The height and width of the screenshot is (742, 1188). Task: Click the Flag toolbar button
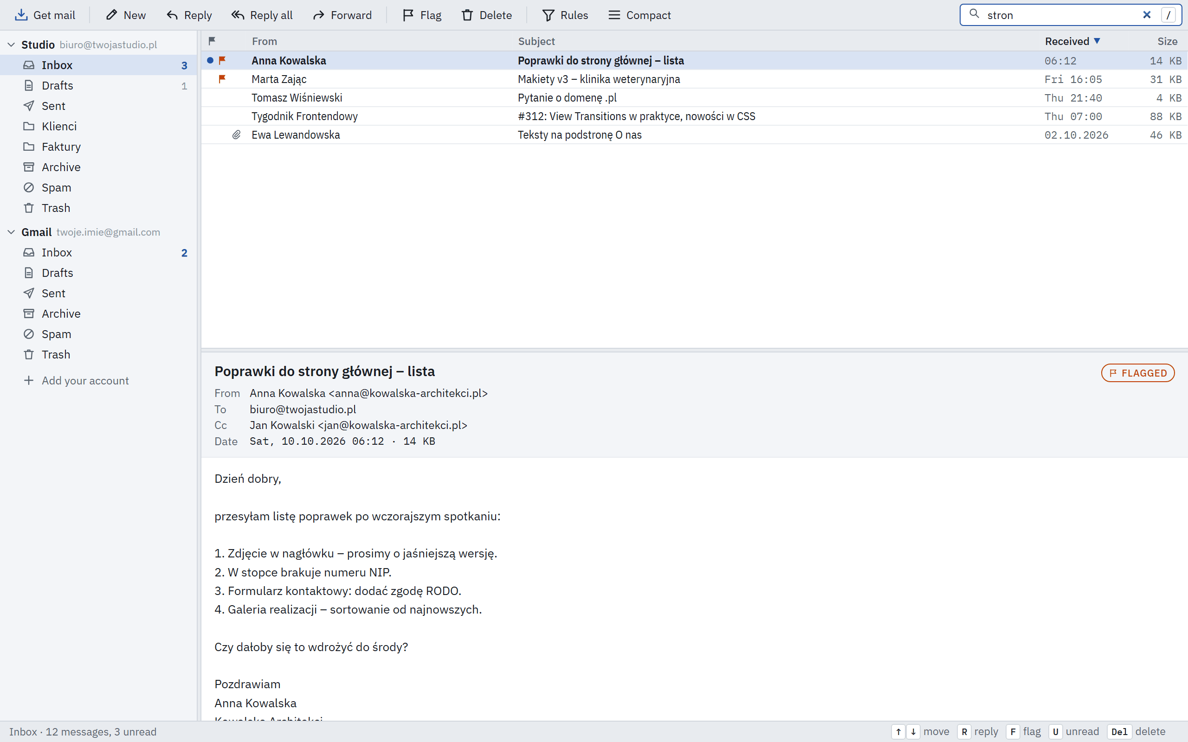(422, 15)
